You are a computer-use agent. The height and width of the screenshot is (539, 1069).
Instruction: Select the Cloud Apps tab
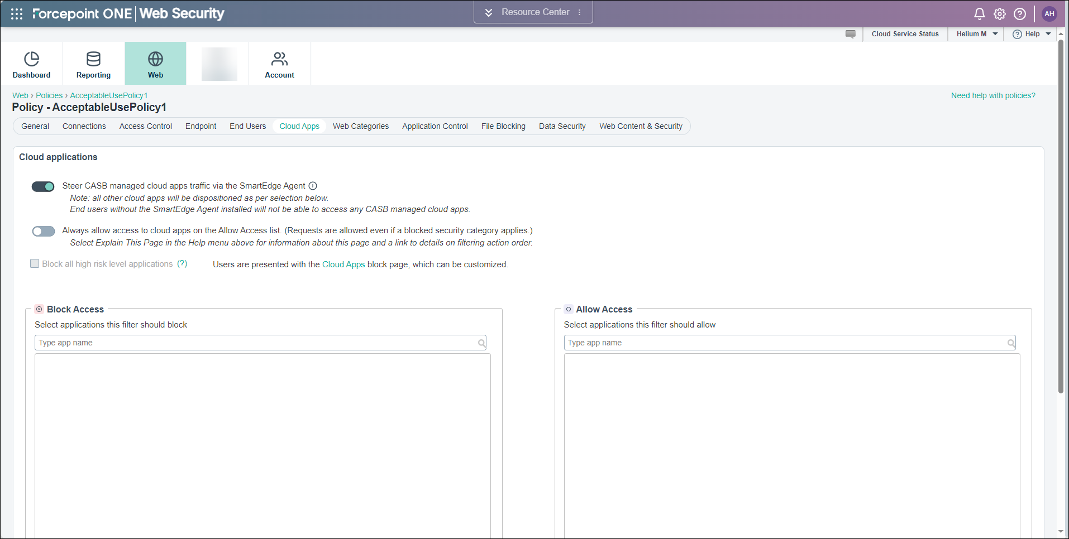[299, 126]
